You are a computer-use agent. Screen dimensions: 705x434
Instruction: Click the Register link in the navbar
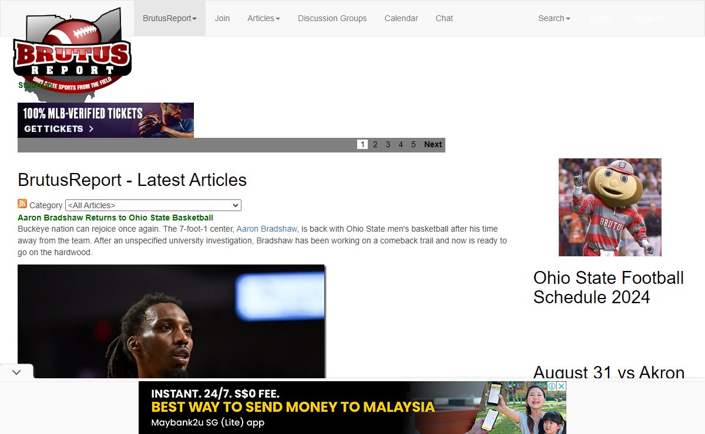[x=650, y=18]
